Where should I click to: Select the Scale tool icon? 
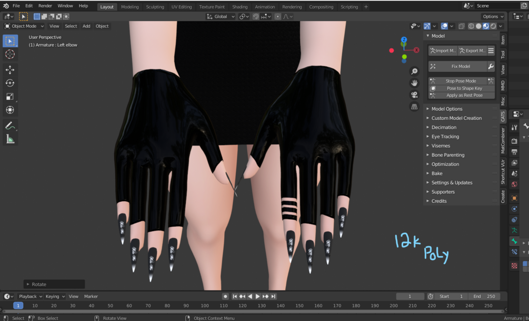pyautogui.click(x=10, y=97)
